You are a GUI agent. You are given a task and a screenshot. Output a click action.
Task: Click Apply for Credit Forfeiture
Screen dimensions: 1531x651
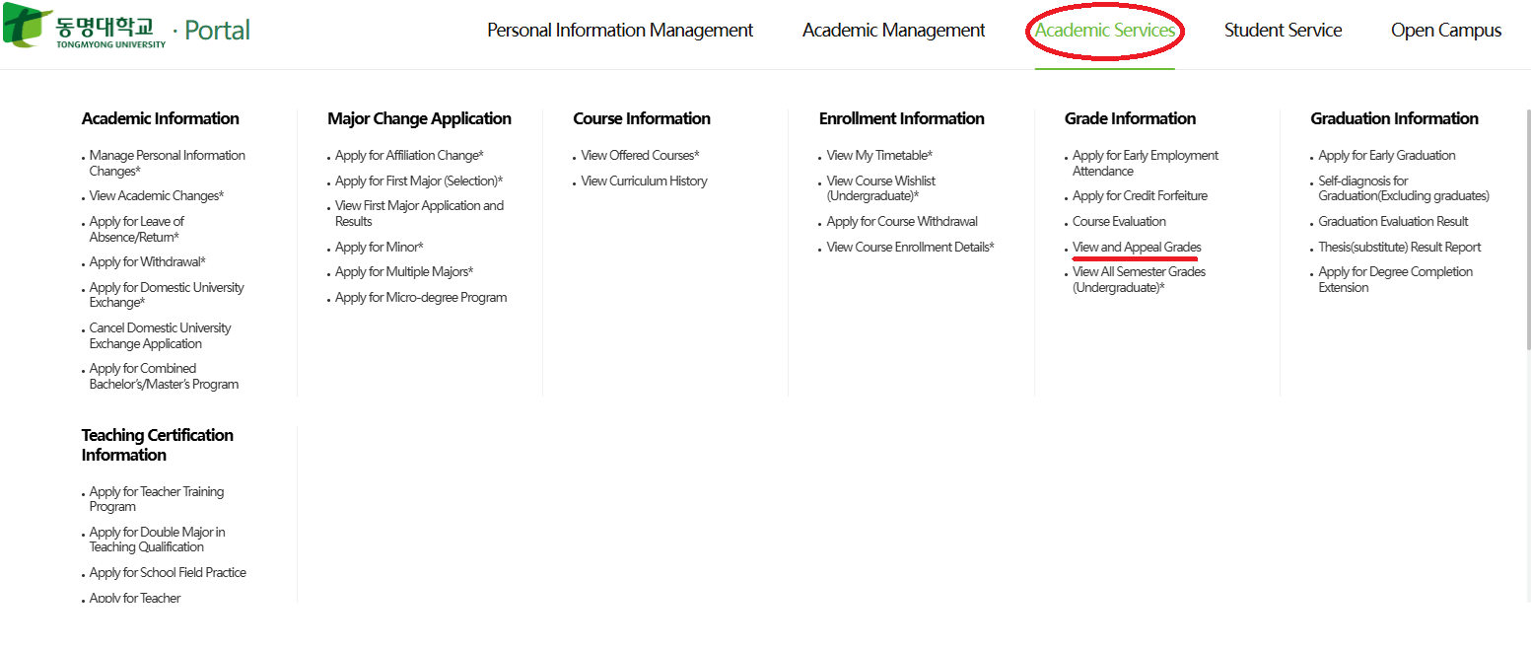click(x=1139, y=195)
